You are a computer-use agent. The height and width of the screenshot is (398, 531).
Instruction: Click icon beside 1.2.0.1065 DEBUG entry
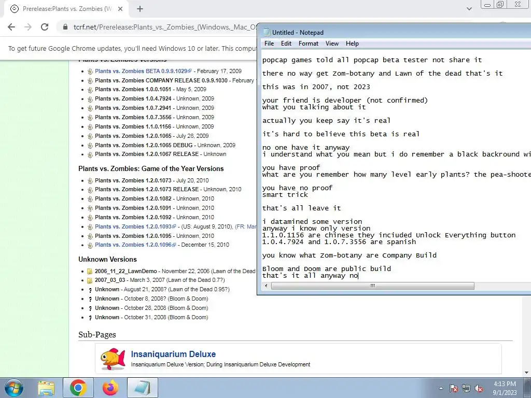(90, 146)
